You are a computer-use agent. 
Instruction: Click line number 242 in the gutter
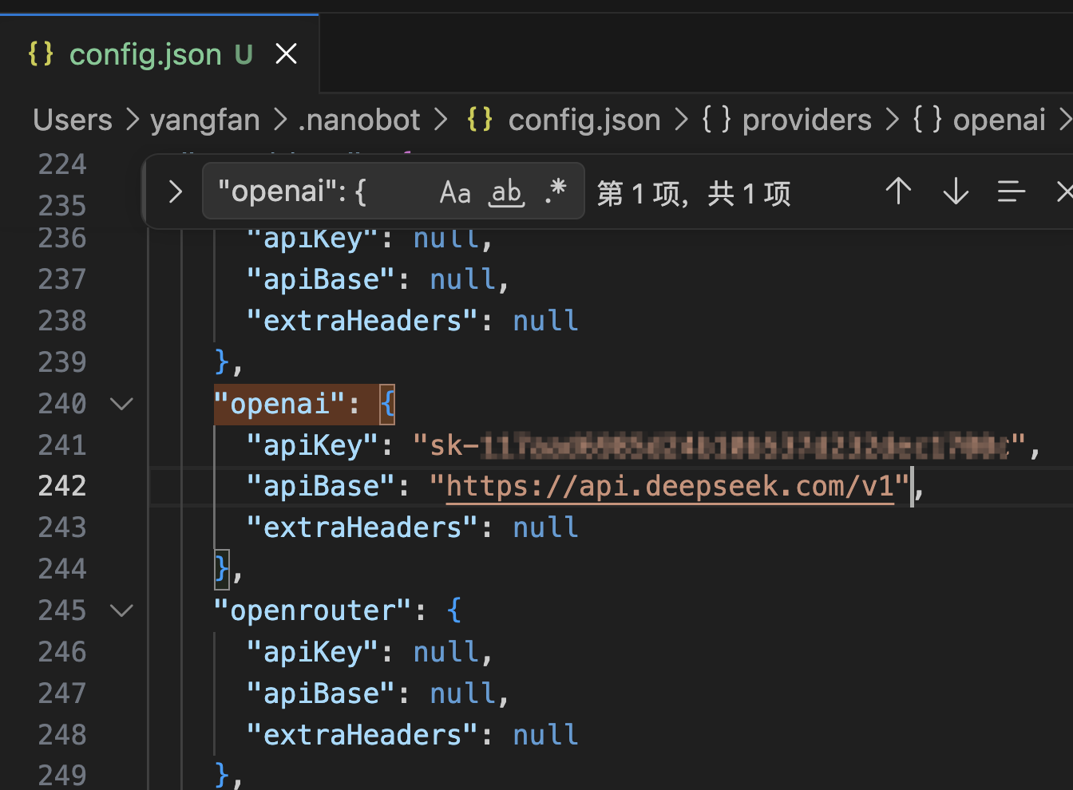tap(62, 486)
